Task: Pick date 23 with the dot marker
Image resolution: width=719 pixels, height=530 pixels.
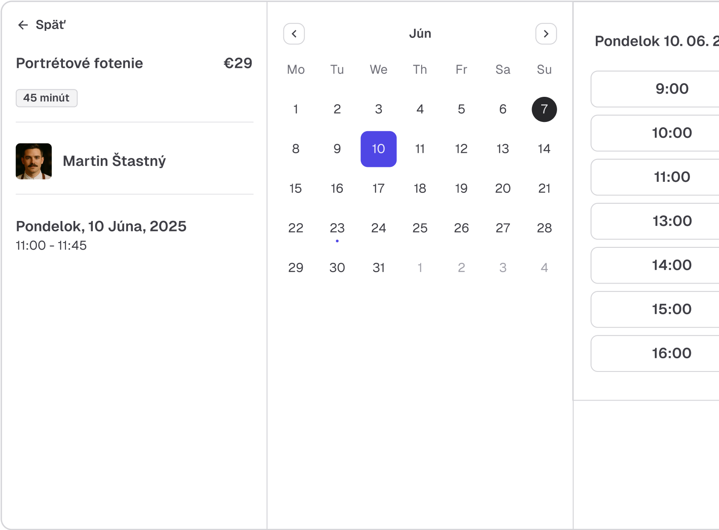Action: tap(337, 228)
